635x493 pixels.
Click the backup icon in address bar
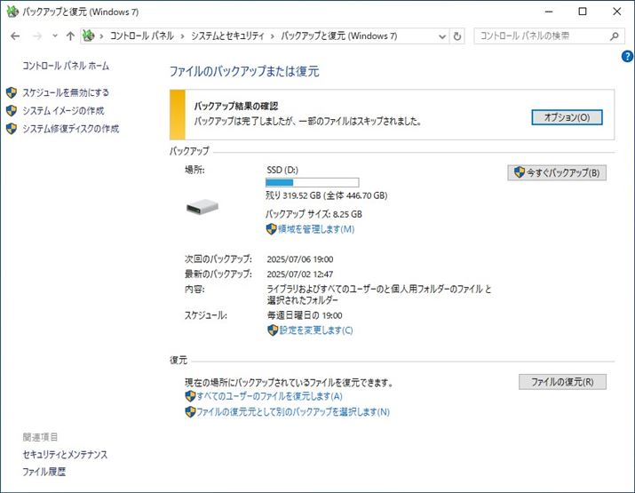pyautogui.click(x=89, y=36)
